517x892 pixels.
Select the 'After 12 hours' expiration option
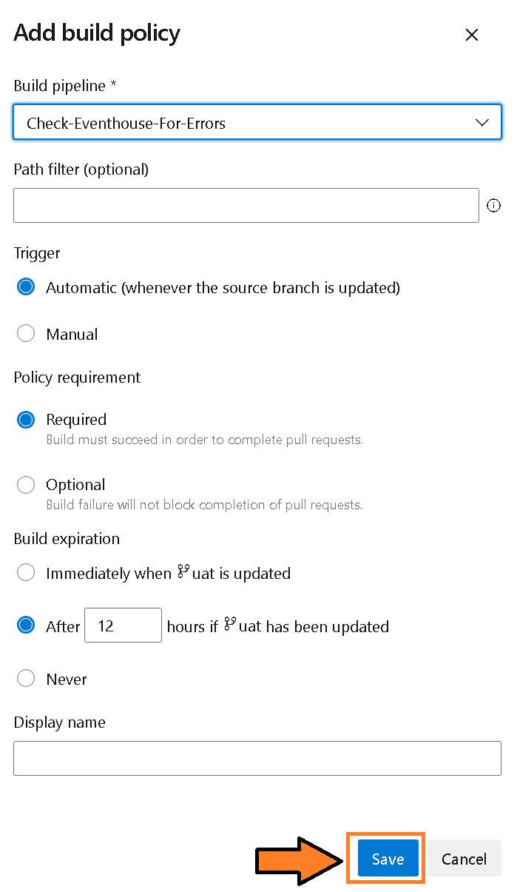(x=26, y=625)
